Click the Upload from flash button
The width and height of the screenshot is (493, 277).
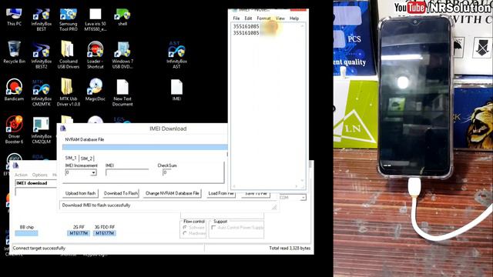coord(80,193)
